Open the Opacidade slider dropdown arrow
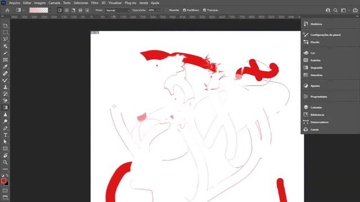Viewport: 360px width, 202px height. pyautogui.click(x=159, y=10)
